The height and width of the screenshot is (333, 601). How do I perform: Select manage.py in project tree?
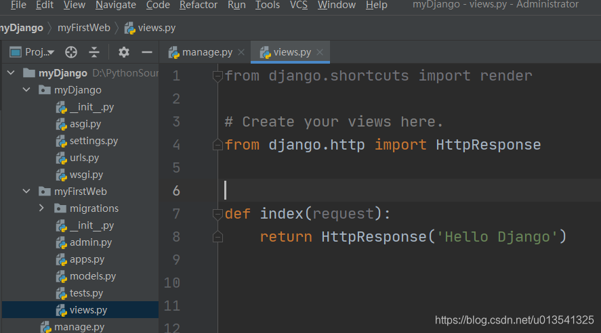point(79,327)
